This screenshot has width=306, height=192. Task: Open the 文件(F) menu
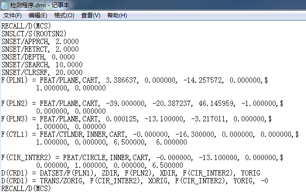click(x=12, y=15)
